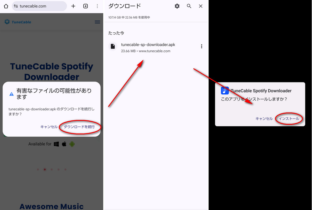Select the active second carousel dot
Image resolution: width=312 pixels, height=210 pixels.
45,170
